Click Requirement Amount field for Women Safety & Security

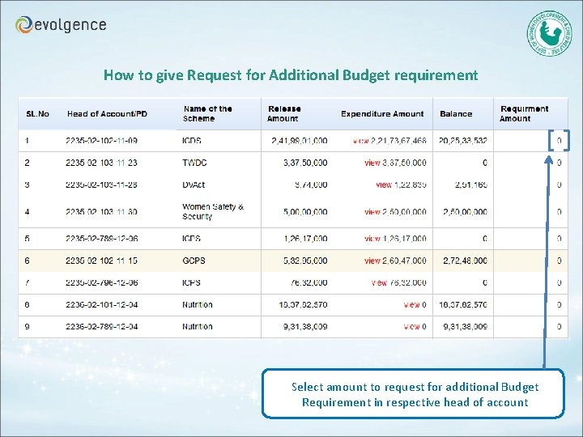(x=559, y=212)
